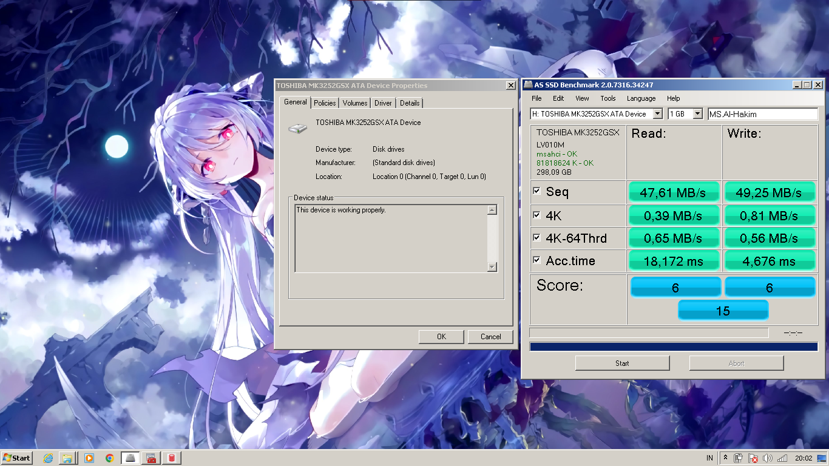Open Google Chrome from the taskbar

[109, 458]
